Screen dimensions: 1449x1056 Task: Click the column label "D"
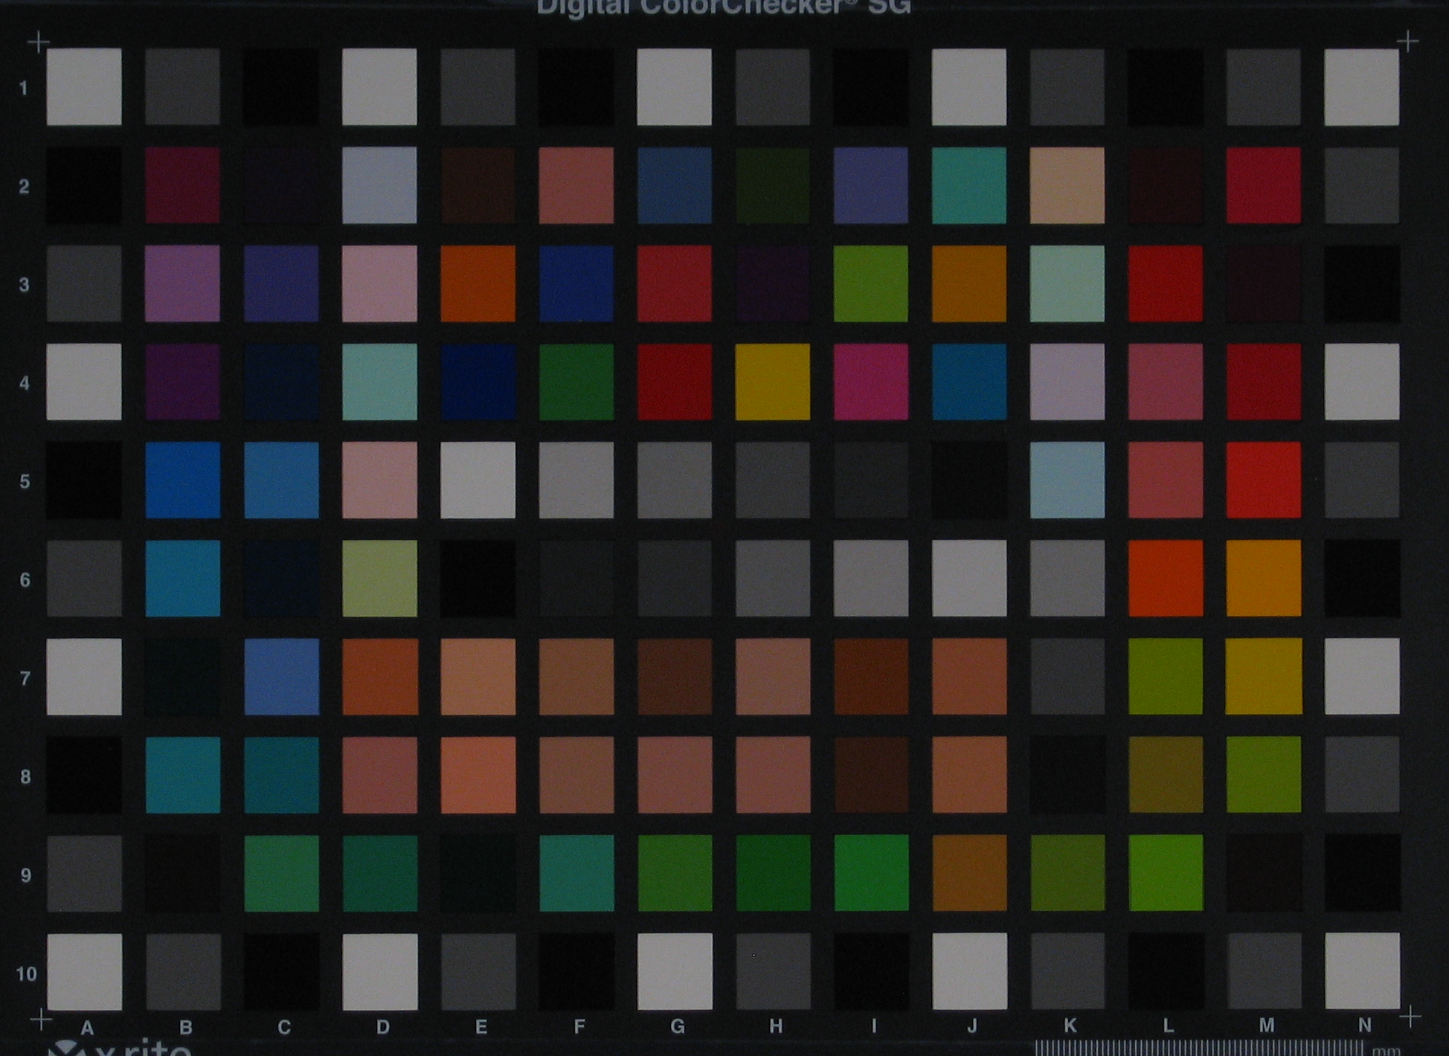[382, 1027]
